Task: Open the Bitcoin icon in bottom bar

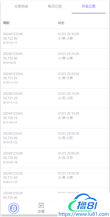Action: click(14, 208)
